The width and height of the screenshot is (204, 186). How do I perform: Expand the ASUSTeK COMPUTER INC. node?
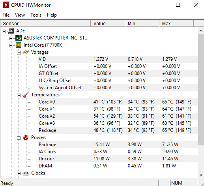[x=11, y=38]
